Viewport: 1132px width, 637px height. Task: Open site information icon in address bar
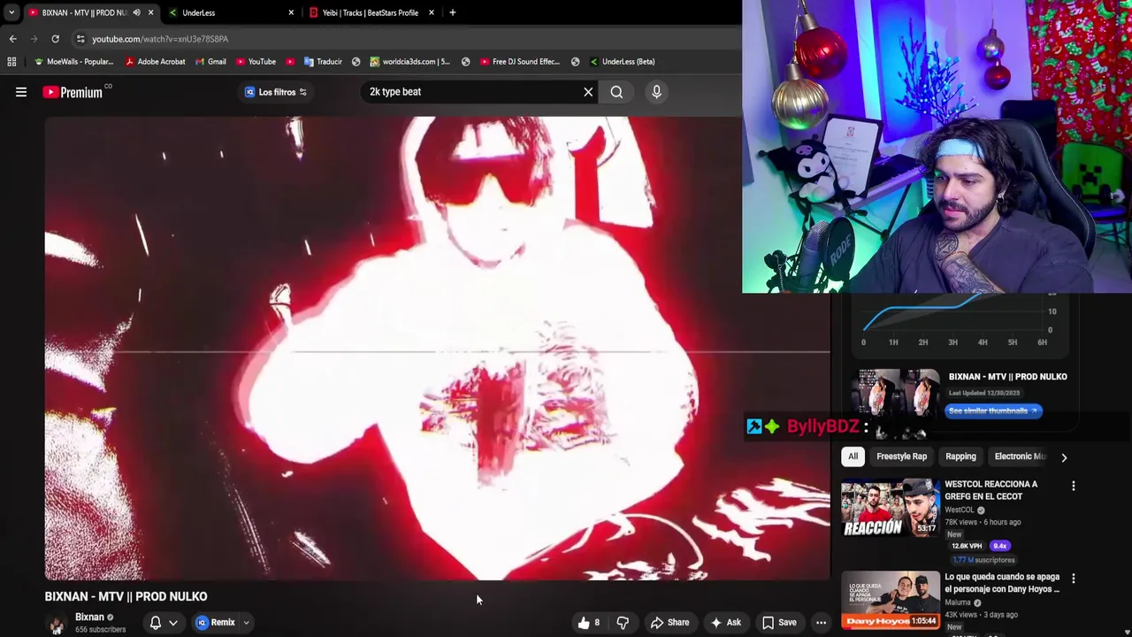pyautogui.click(x=80, y=39)
